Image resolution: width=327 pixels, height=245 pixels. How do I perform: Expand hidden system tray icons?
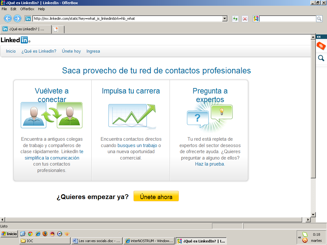coord(300,237)
